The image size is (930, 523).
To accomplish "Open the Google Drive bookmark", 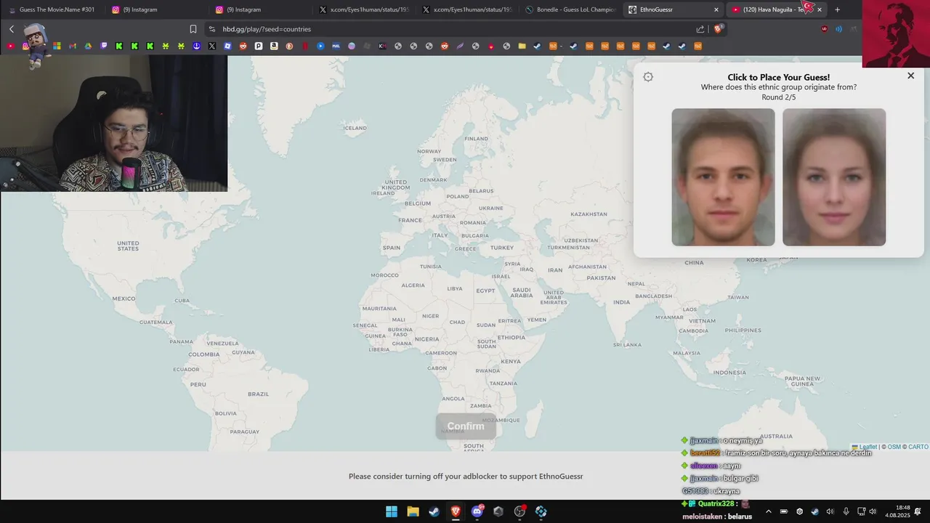I will pyautogui.click(x=88, y=46).
